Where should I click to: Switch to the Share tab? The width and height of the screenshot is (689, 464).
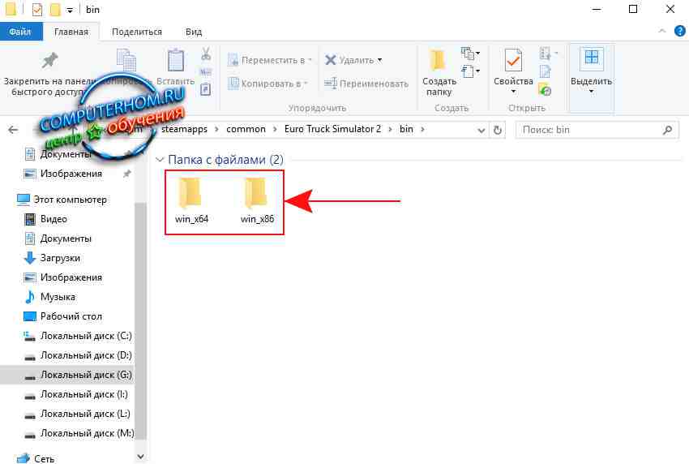(x=137, y=32)
